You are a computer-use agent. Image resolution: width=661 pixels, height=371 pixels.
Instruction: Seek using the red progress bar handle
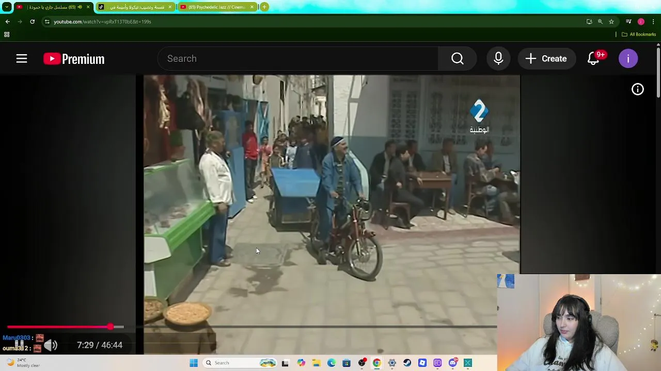click(x=110, y=327)
